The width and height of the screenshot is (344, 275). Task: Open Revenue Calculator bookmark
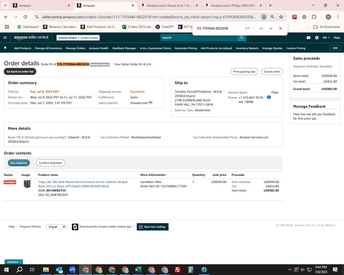60,27
